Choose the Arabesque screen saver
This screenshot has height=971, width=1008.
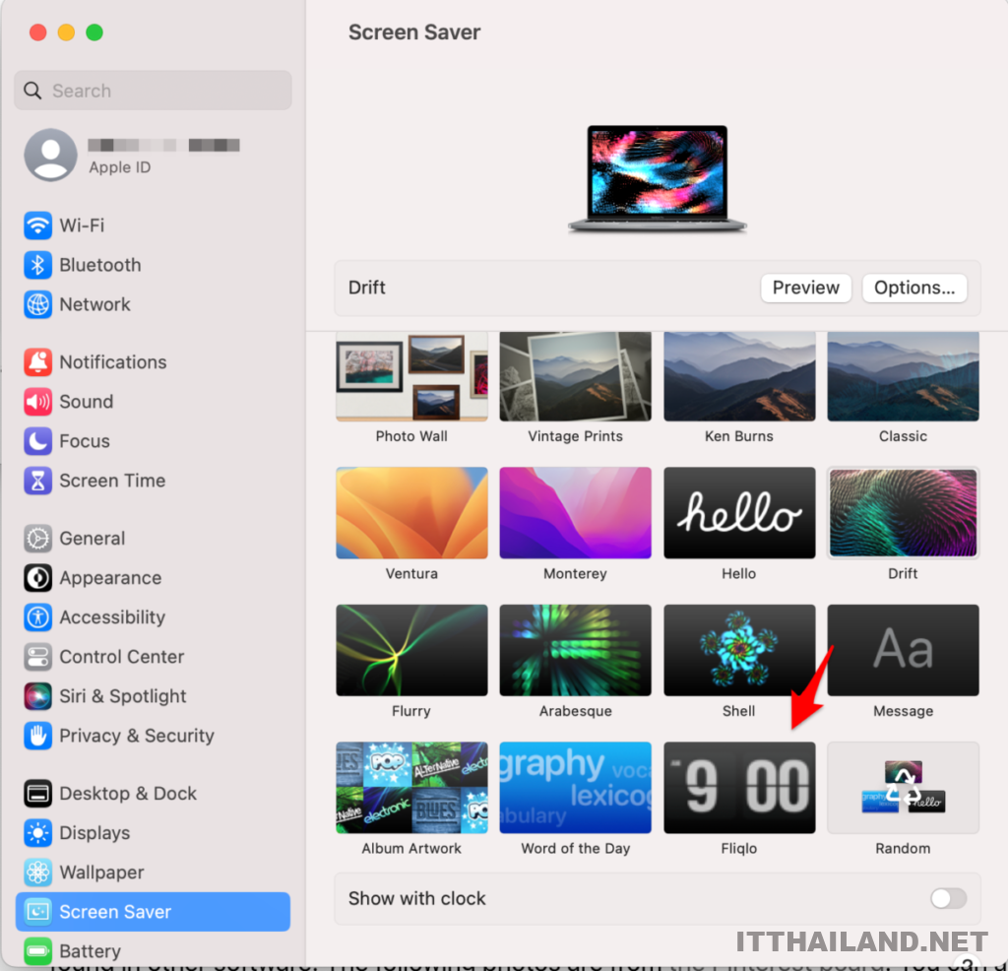575,650
